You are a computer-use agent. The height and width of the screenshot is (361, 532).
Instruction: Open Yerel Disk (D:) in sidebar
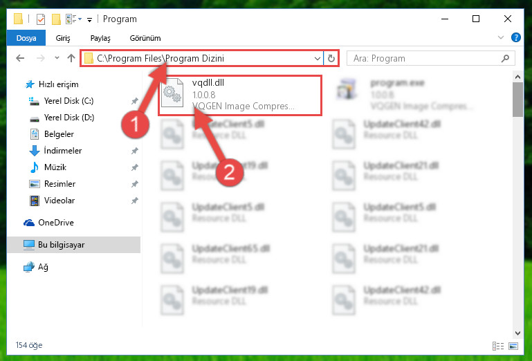[x=69, y=118]
